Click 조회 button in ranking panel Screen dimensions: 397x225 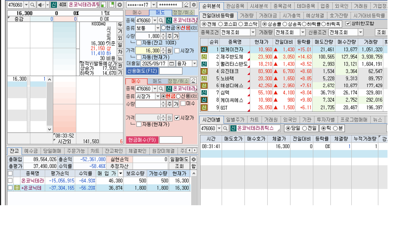(381, 32)
